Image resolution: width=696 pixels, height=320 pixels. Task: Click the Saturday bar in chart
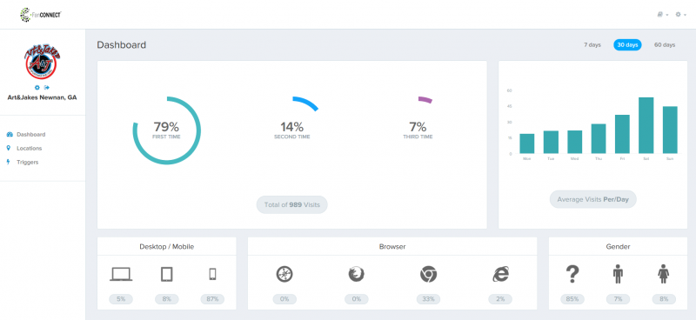tap(646, 125)
